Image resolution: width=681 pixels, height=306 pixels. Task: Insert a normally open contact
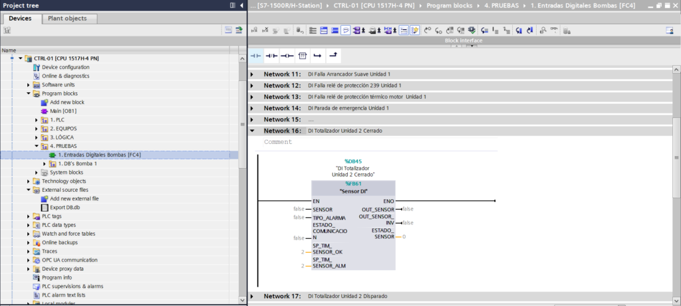(x=255, y=55)
